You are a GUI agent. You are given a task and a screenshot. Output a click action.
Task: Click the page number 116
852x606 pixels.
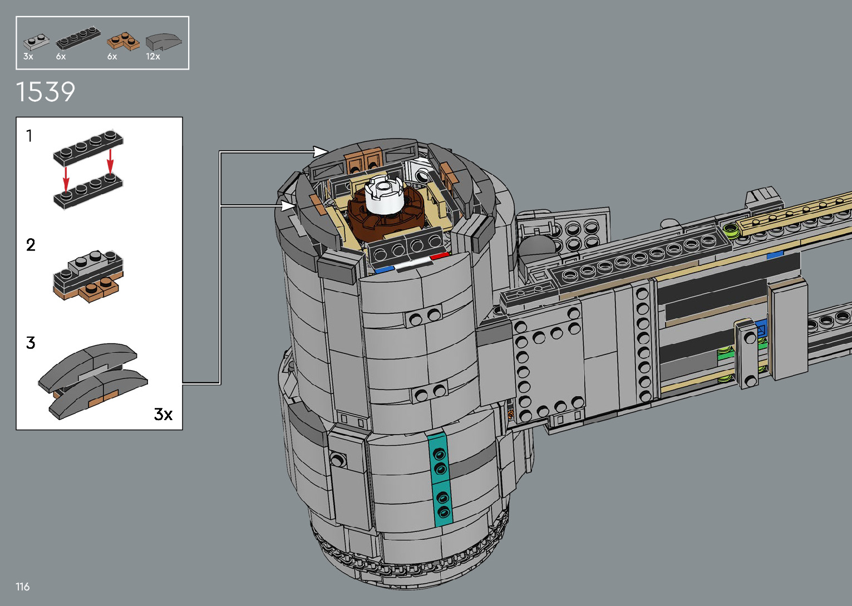coord(23,587)
